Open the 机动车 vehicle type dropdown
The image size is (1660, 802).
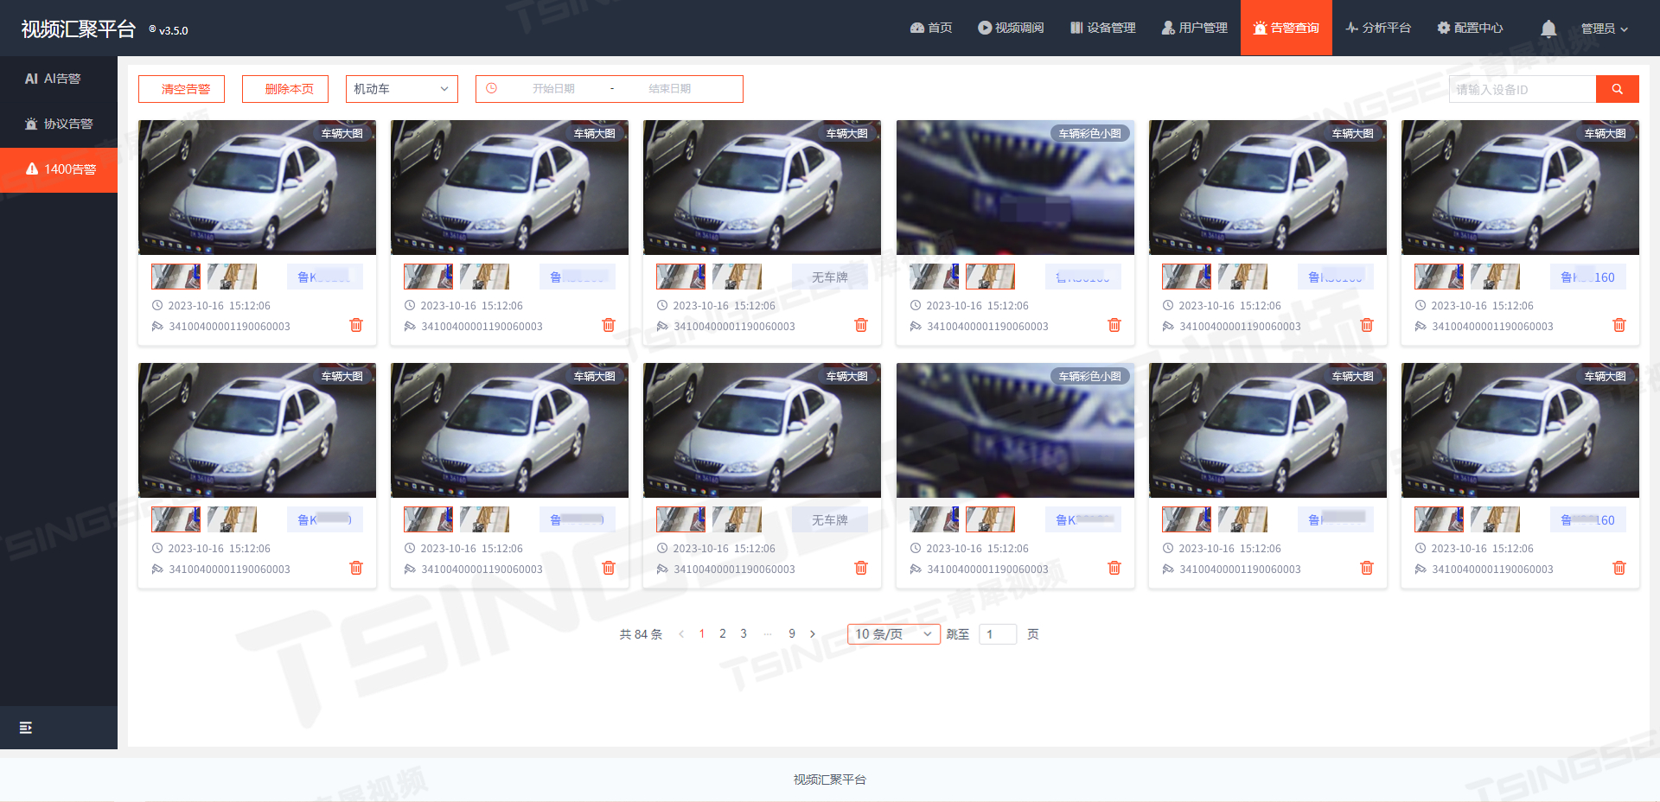(401, 88)
